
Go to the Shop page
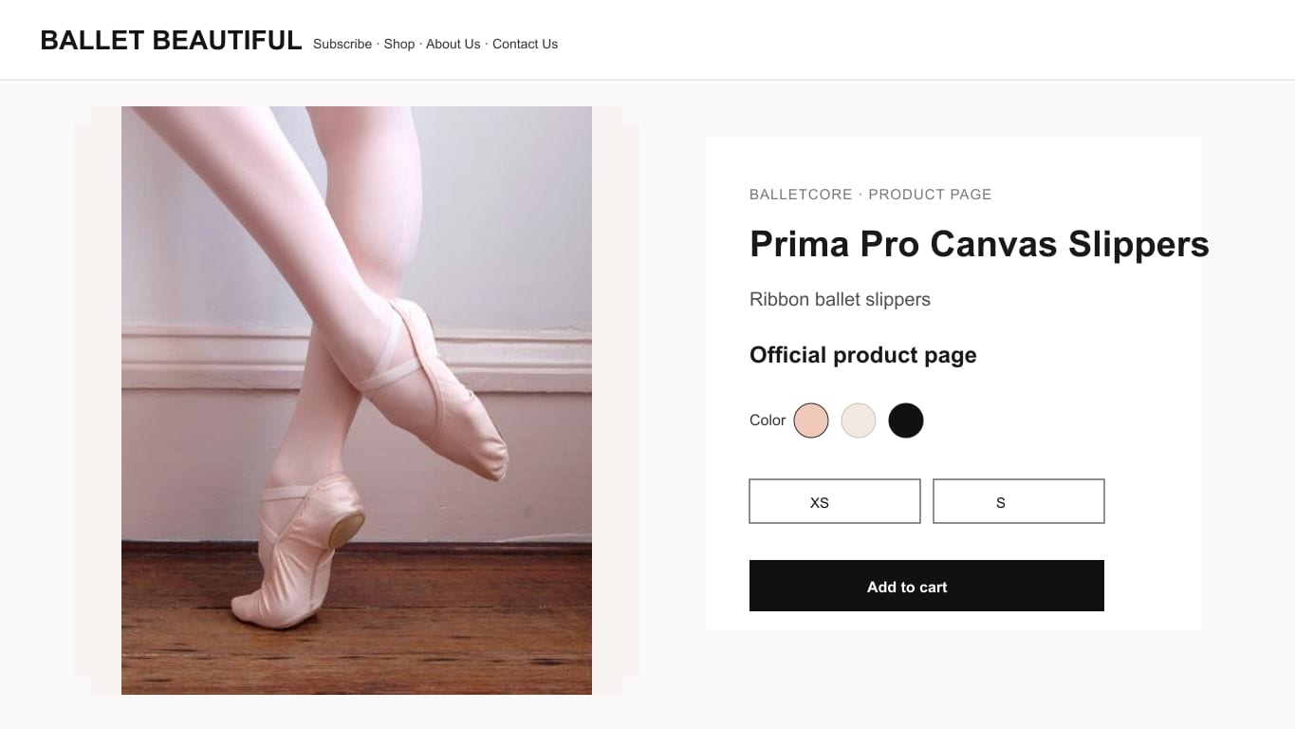[x=399, y=44]
